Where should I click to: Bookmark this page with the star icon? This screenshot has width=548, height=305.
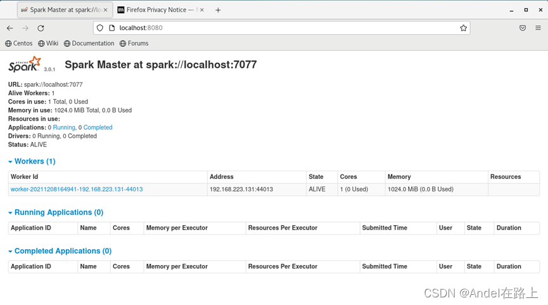(463, 28)
